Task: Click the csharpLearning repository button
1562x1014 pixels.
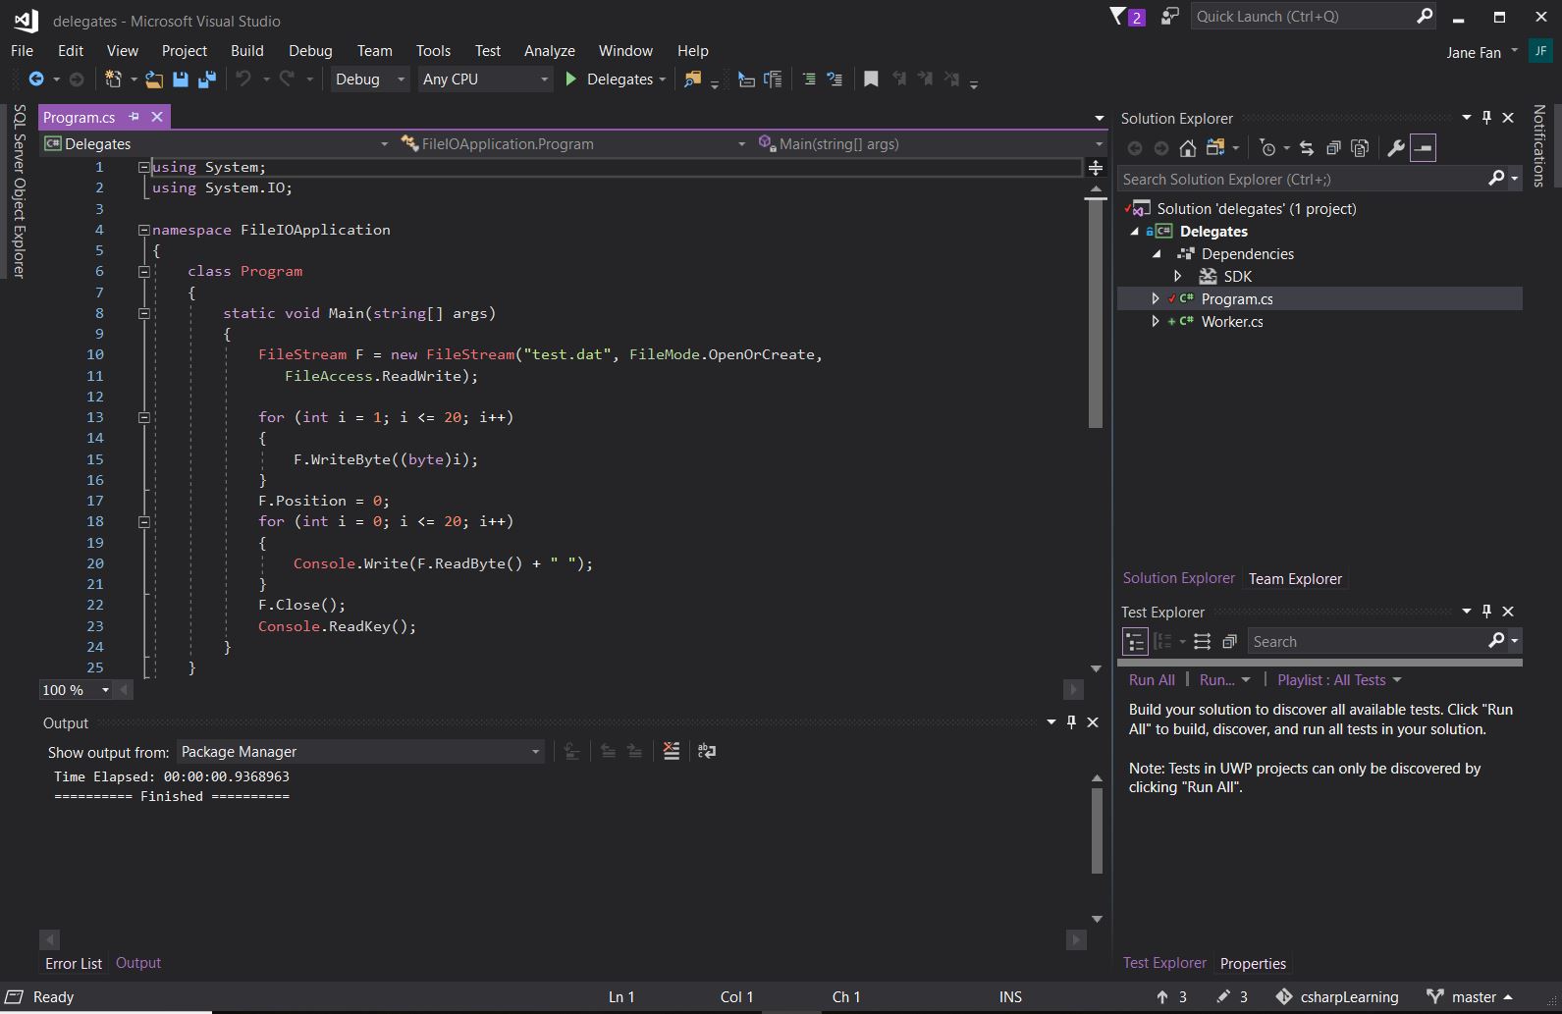Action: pos(1337,997)
